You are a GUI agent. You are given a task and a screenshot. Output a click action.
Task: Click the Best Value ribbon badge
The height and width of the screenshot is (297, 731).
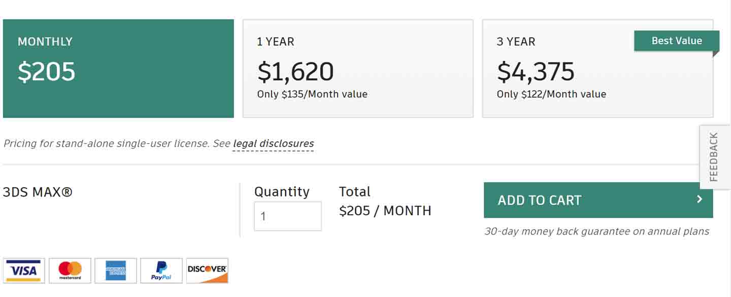point(677,41)
